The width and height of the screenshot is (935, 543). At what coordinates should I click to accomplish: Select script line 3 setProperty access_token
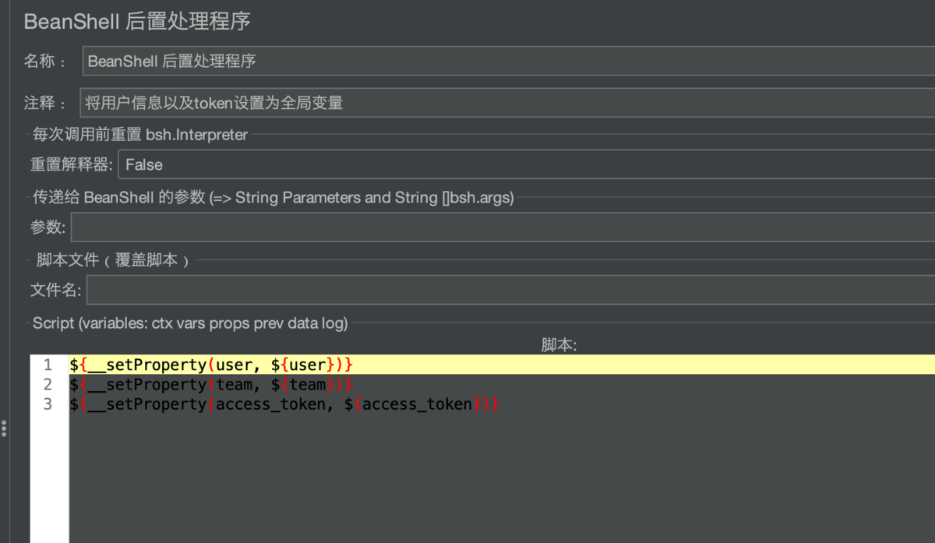[284, 404]
